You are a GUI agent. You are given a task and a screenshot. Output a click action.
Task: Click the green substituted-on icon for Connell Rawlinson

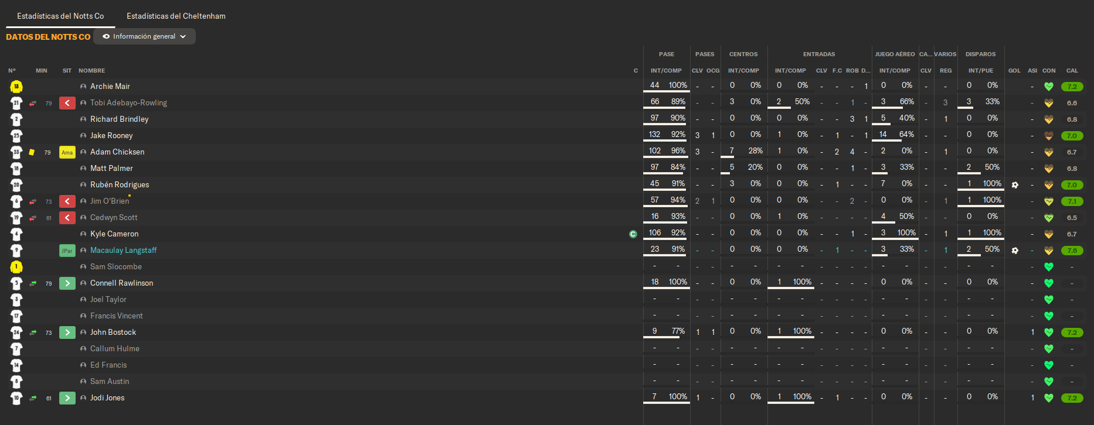[67, 283]
